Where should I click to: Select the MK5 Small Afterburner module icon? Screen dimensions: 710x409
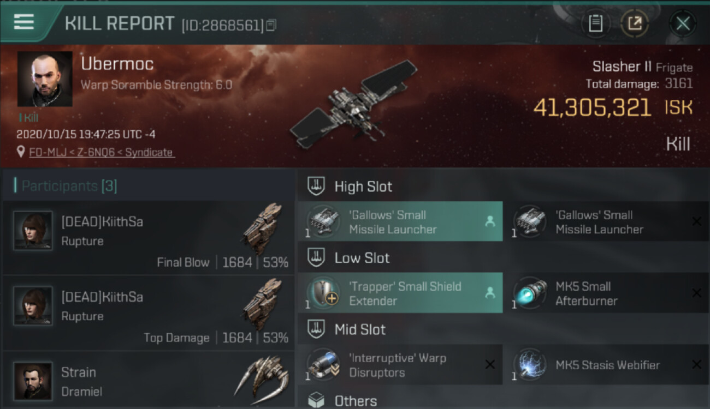pyautogui.click(x=530, y=293)
